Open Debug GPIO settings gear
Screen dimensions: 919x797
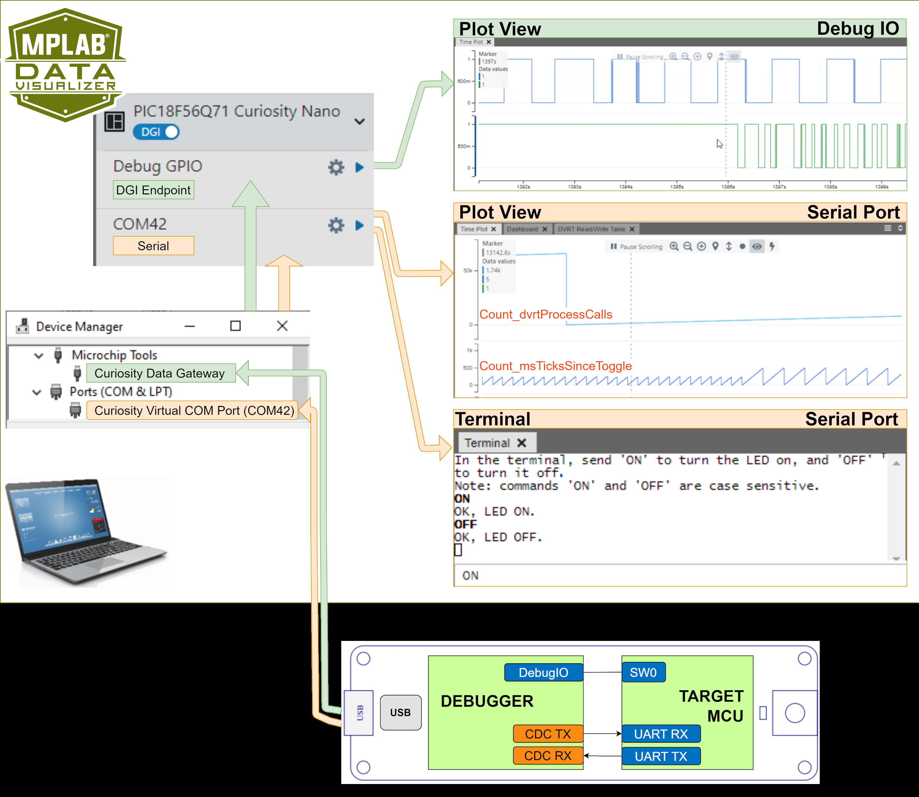pos(336,167)
